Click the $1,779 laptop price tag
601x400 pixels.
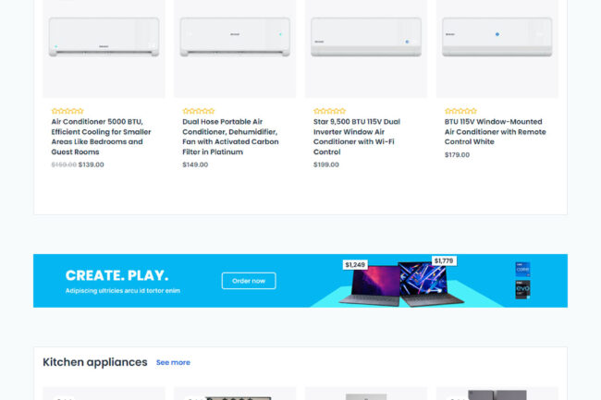[444, 261]
